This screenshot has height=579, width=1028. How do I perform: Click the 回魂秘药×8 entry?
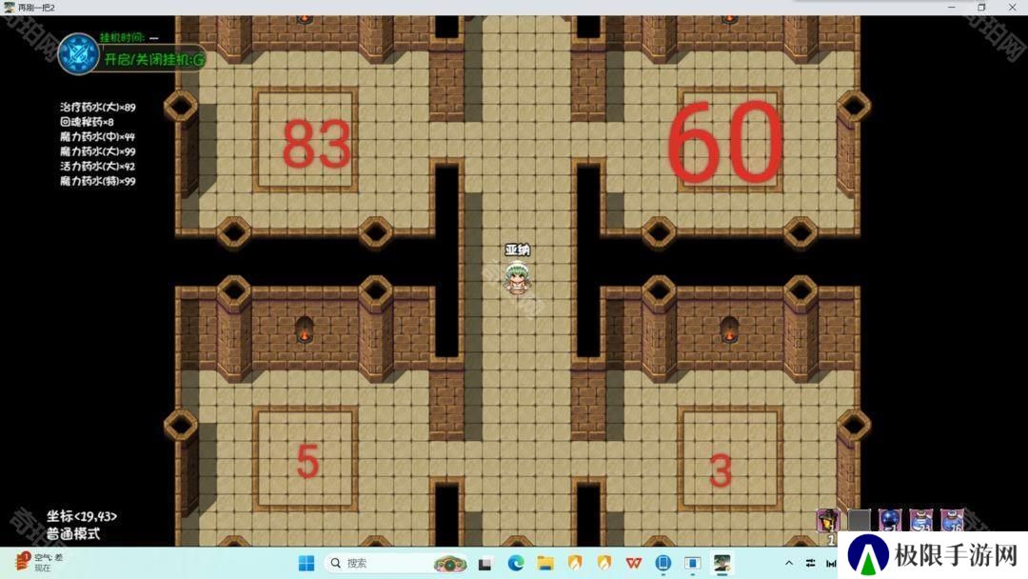coord(87,122)
